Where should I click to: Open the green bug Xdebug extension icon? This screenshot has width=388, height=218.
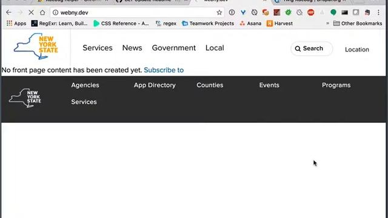pos(289,12)
